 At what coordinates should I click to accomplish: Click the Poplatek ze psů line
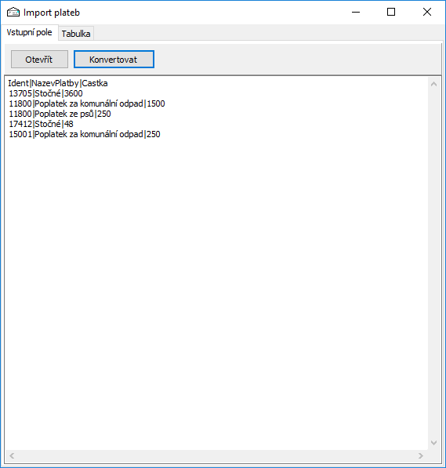(x=60, y=114)
